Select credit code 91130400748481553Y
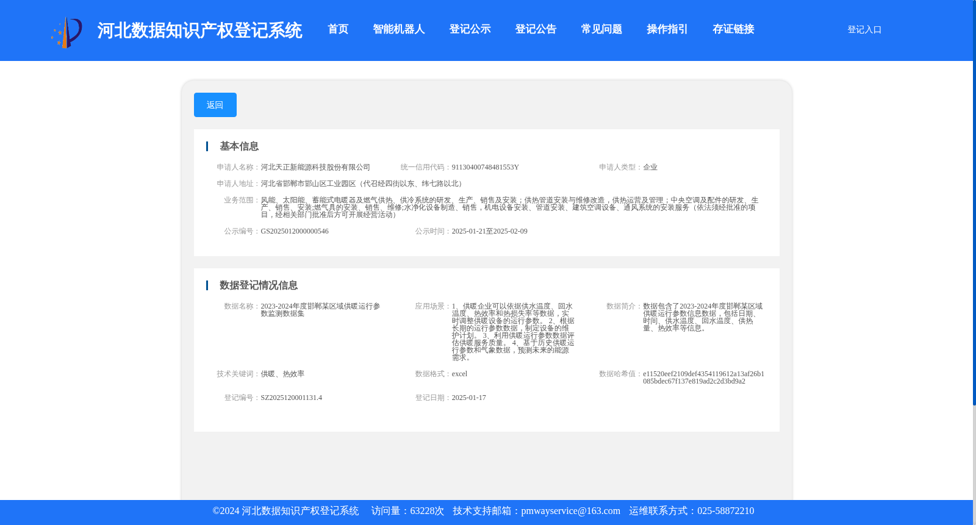976x525 pixels. click(x=485, y=167)
